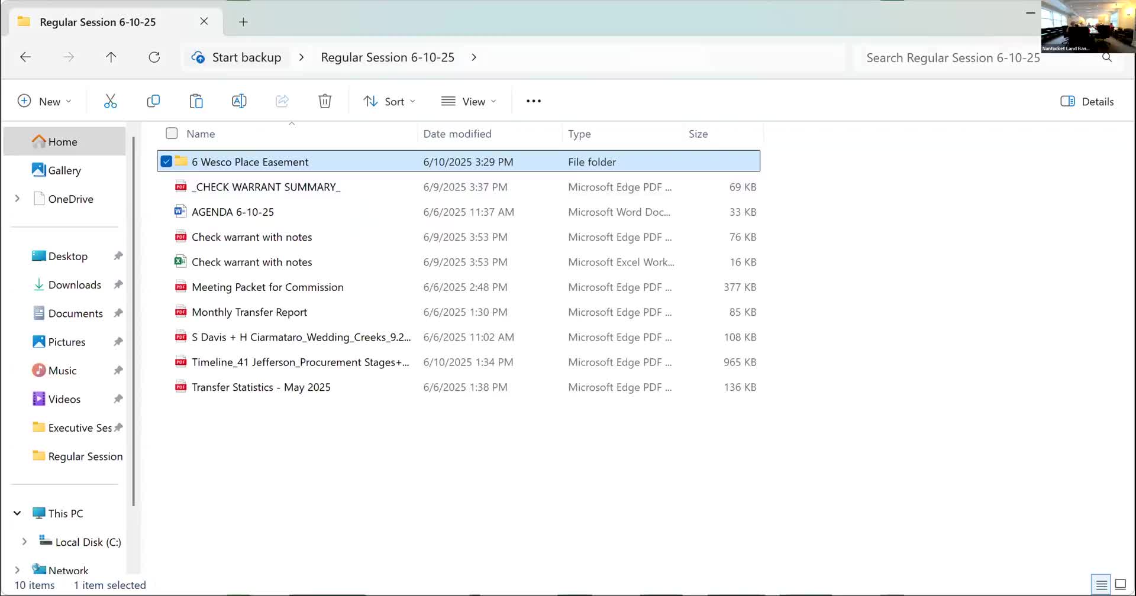Screen dimensions: 1136x596
Task: Open the New item dropdown
Action: click(x=44, y=102)
